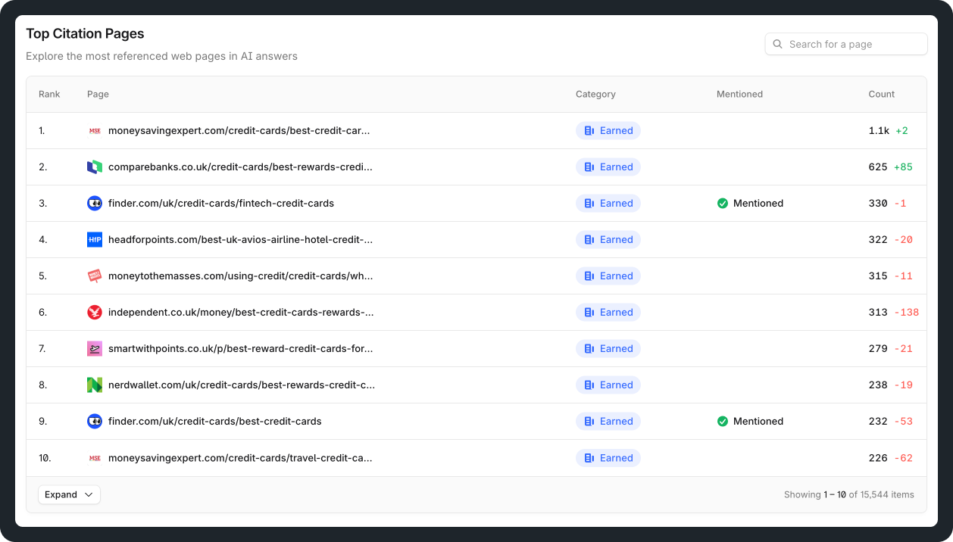
Task: Click the moneysavingexpert favicon in row 10
Action: coord(95,458)
